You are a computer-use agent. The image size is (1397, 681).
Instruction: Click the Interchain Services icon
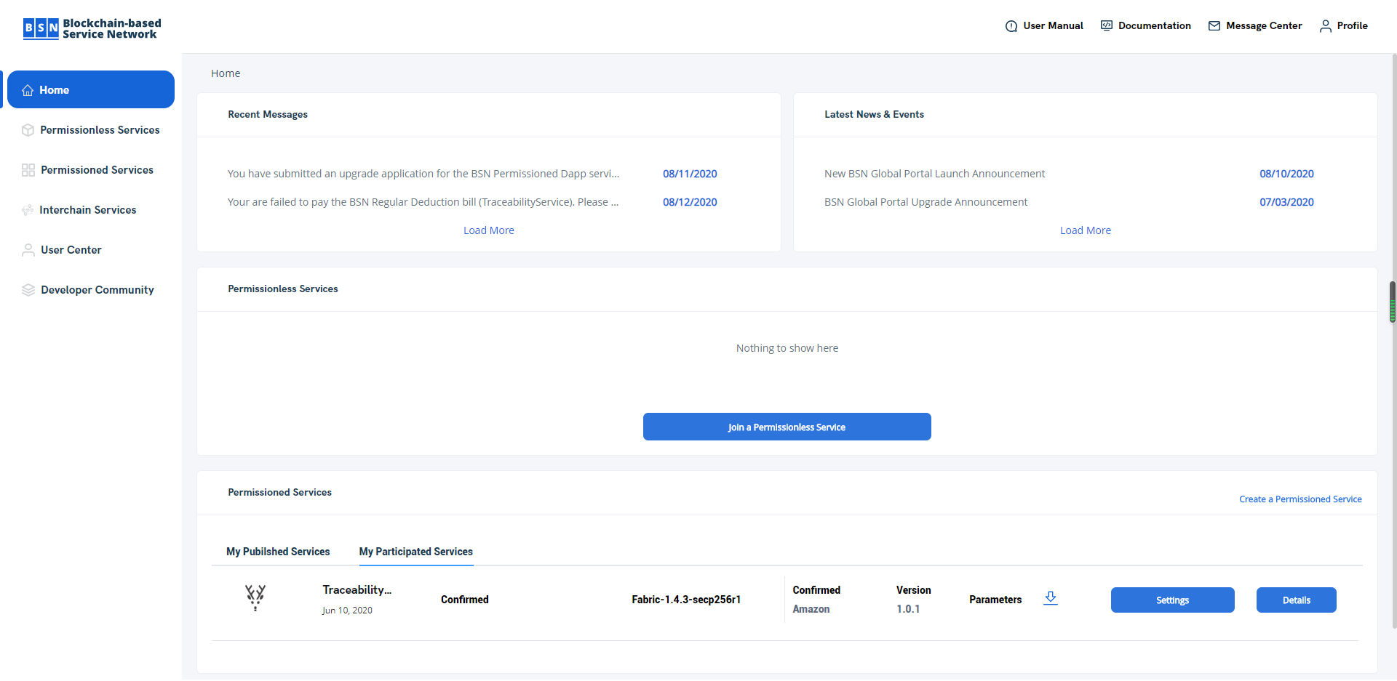(28, 210)
